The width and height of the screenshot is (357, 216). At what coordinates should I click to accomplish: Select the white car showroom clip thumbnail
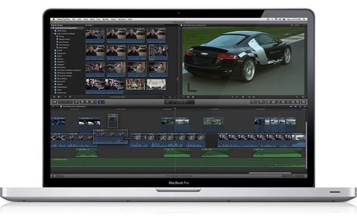(156, 84)
